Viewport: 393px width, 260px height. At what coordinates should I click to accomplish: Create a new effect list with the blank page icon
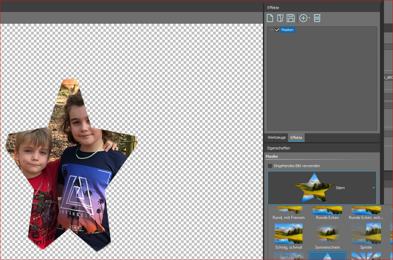270,18
